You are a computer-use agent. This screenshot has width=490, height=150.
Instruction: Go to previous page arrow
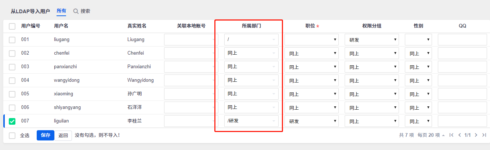coord(460,135)
